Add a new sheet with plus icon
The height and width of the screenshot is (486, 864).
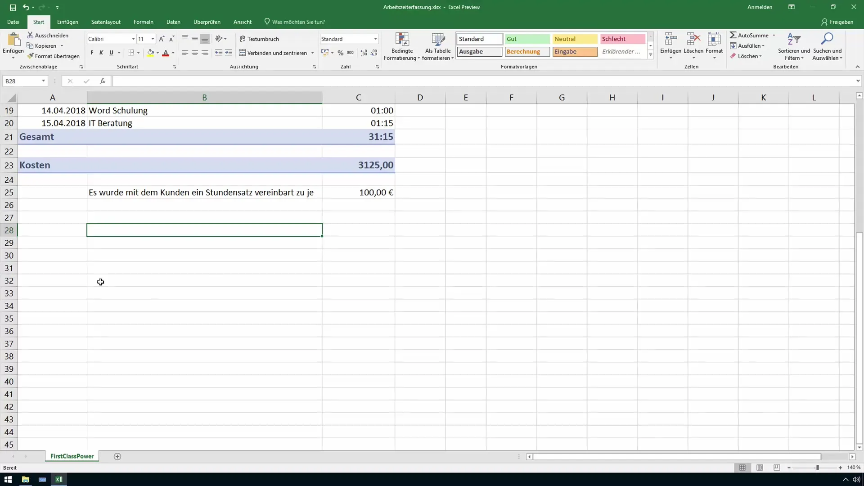pyautogui.click(x=117, y=456)
